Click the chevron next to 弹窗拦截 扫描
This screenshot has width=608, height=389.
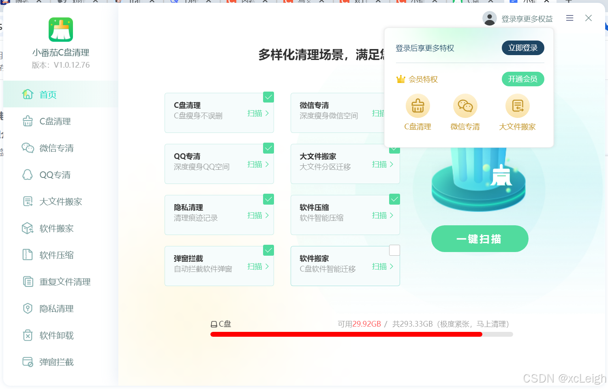[x=267, y=267]
